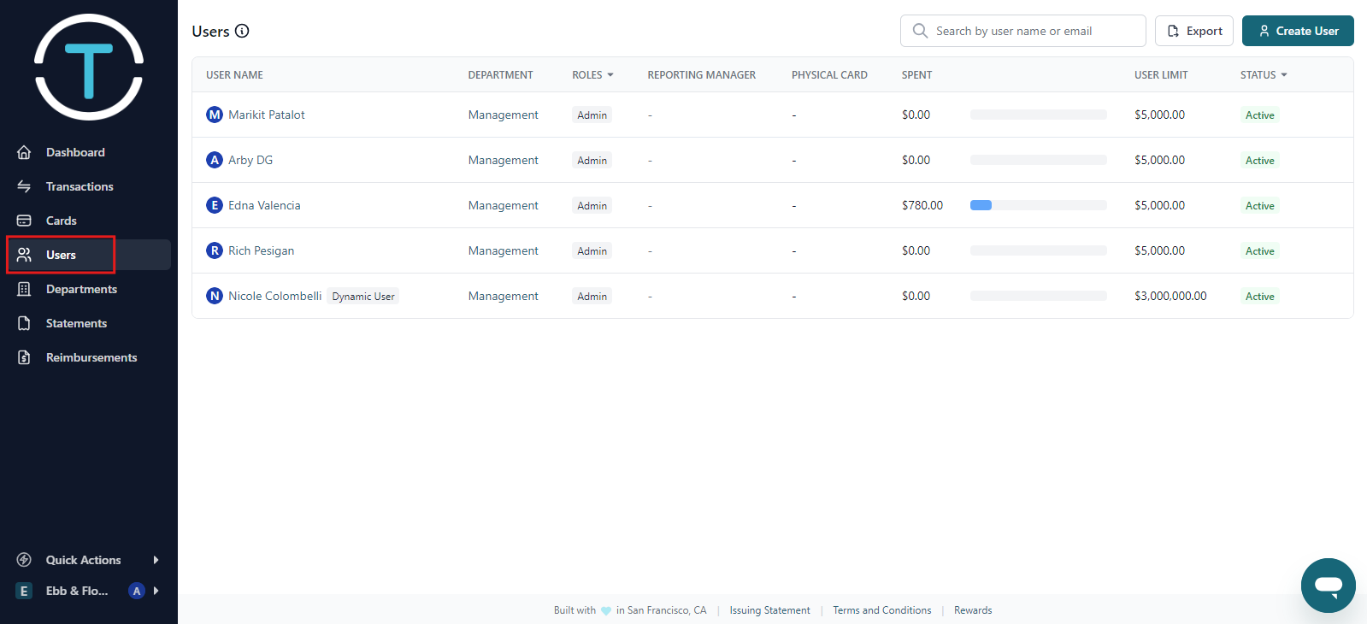Viewport: 1367px width, 624px height.
Task: Click the Transactions arrows icon
Action: [24, 186]
